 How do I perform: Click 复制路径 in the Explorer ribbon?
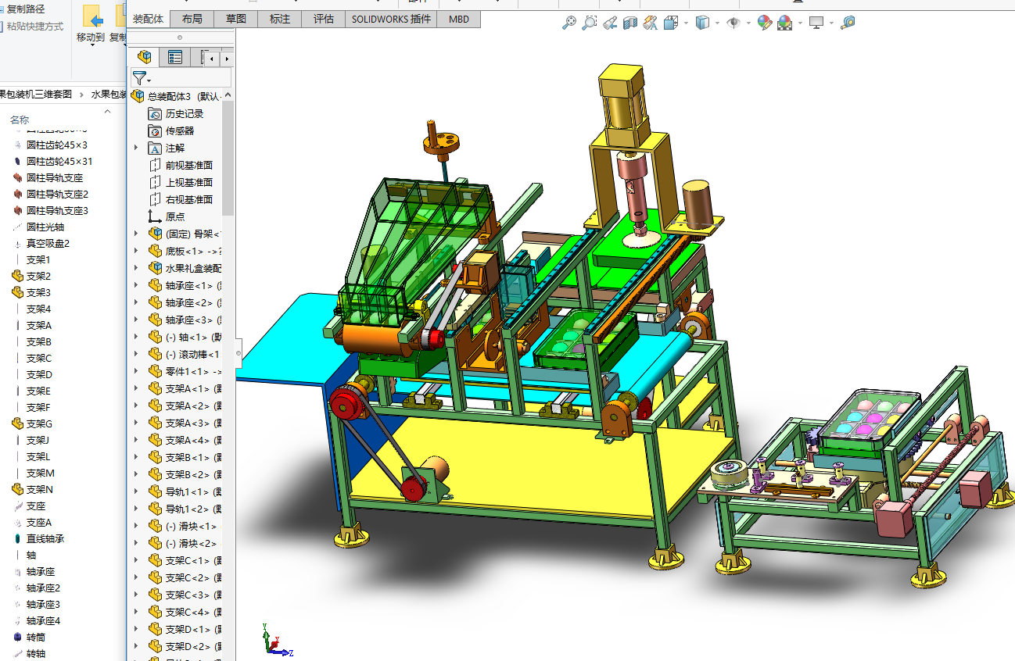25,9
